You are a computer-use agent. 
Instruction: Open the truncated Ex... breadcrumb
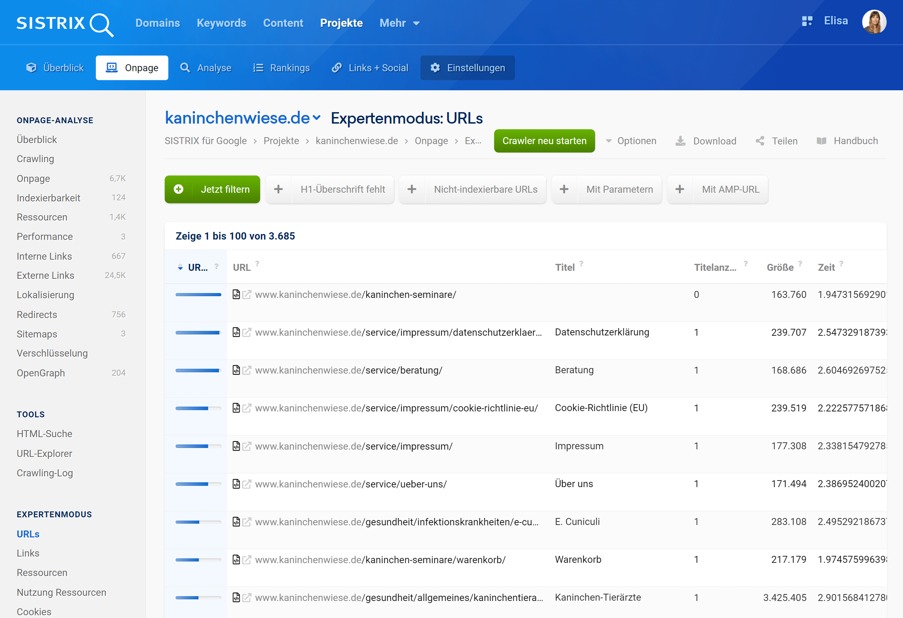coord(473,141)
